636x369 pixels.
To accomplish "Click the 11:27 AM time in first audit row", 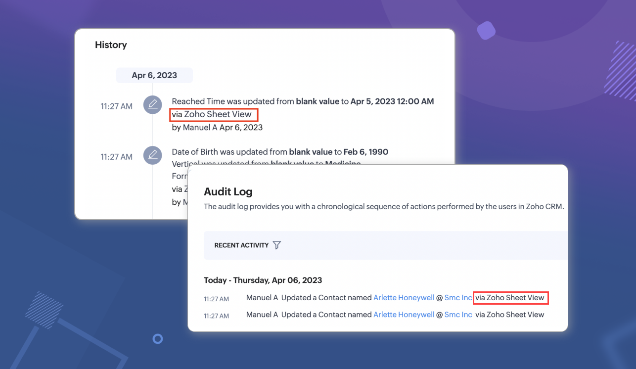I will point(216,299).
